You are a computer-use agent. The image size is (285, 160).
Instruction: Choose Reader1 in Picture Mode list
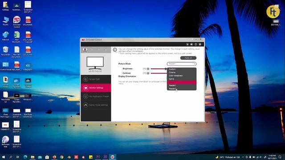coord(182,85)
